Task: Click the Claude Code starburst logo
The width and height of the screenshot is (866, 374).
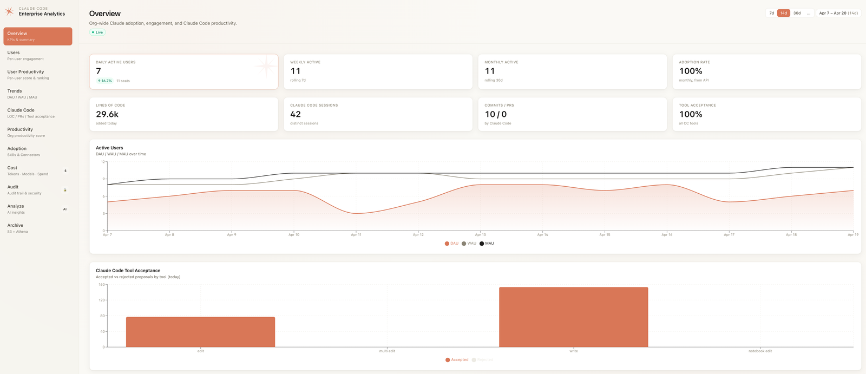Action: [9, 11]
